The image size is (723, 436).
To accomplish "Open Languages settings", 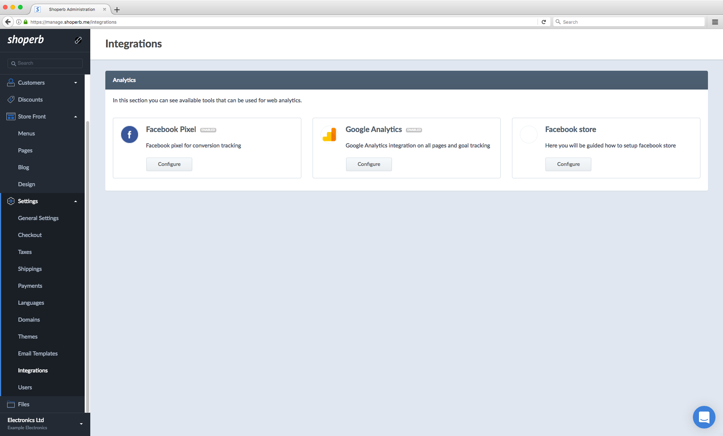I will pyautogui.click(x=31, y=302).
